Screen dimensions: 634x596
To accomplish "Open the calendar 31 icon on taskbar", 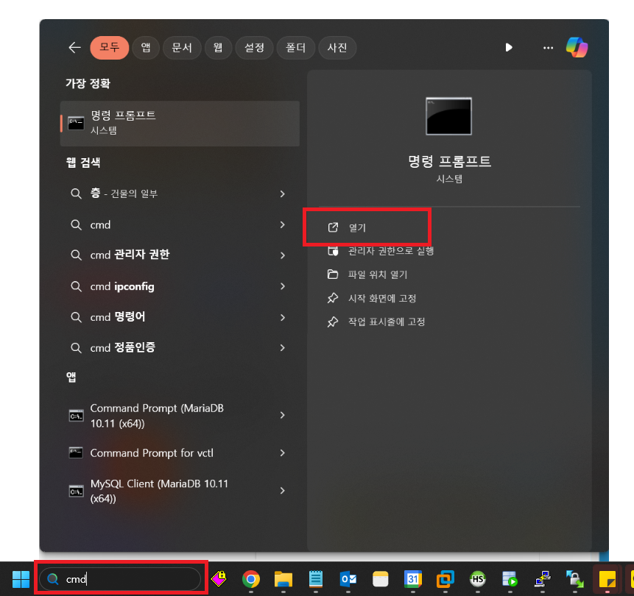I will tap(412, 579).
